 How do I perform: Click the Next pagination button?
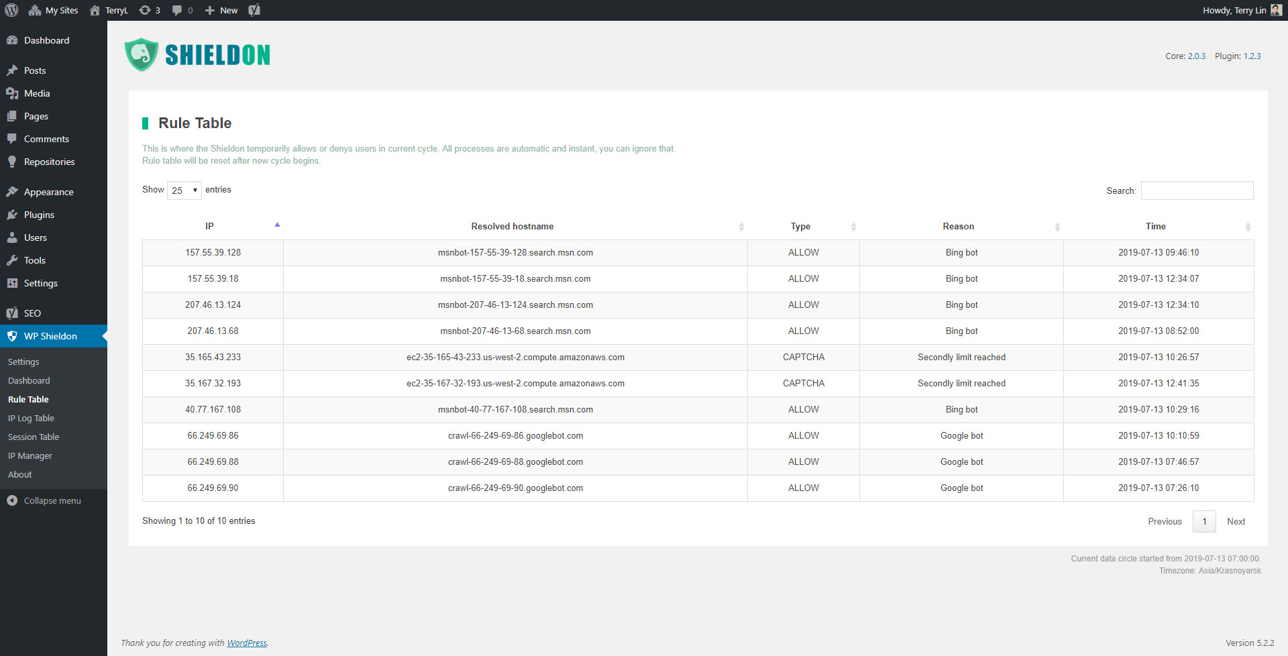coord(1236,521)
